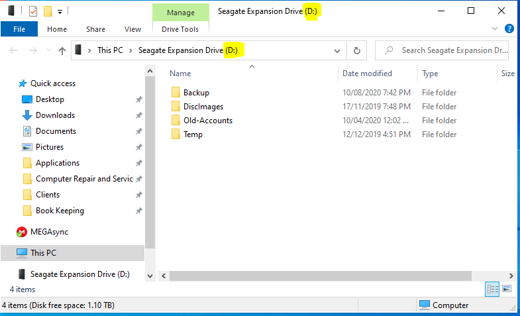Sort by Date modified column header

point(367,74)
